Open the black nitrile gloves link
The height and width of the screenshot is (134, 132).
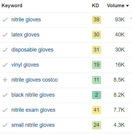(x=33, y=95)
